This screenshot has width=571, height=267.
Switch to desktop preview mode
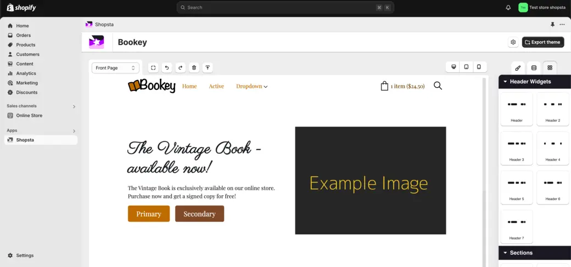click(454, 67)
